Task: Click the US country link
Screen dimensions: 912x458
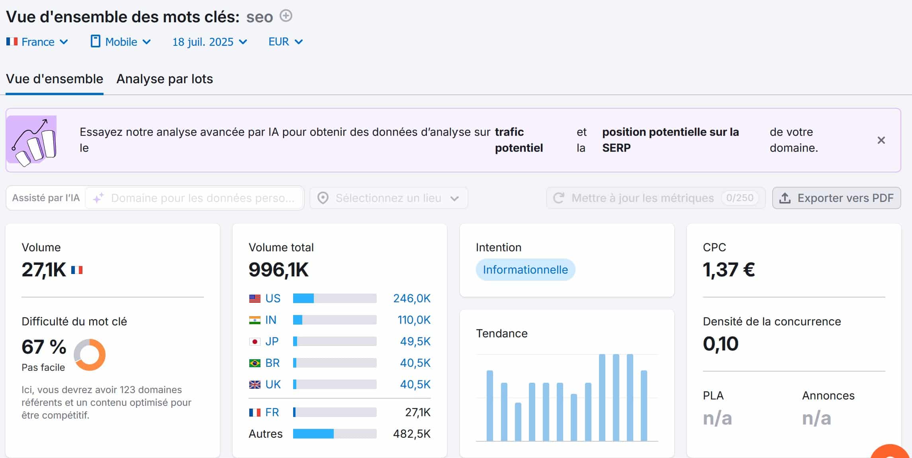Action: (273, 298)
